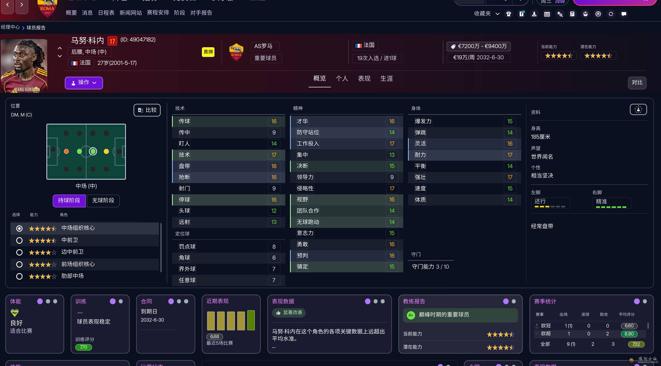Switch to the 表现 tab
The height and width of the screenshot is (366, 661).
pyautogui.click(x=364, y=78)
